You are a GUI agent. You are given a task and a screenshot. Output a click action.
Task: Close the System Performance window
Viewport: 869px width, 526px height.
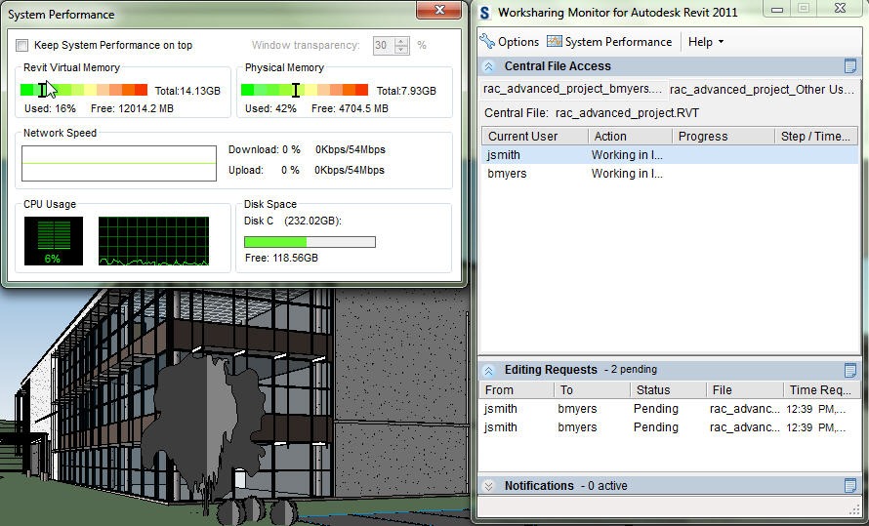439,10
